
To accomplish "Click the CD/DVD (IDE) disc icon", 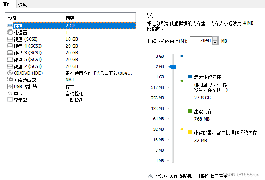I will click(10, 73).
